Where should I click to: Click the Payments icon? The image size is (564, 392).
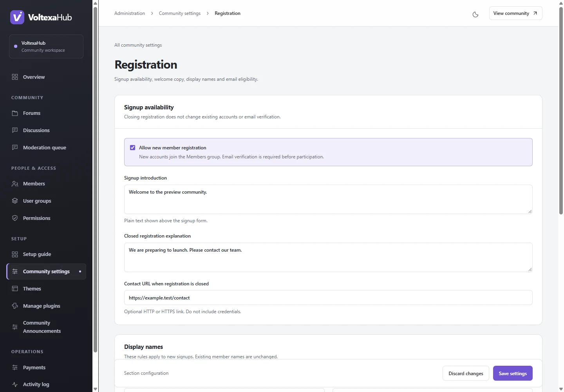15,367
